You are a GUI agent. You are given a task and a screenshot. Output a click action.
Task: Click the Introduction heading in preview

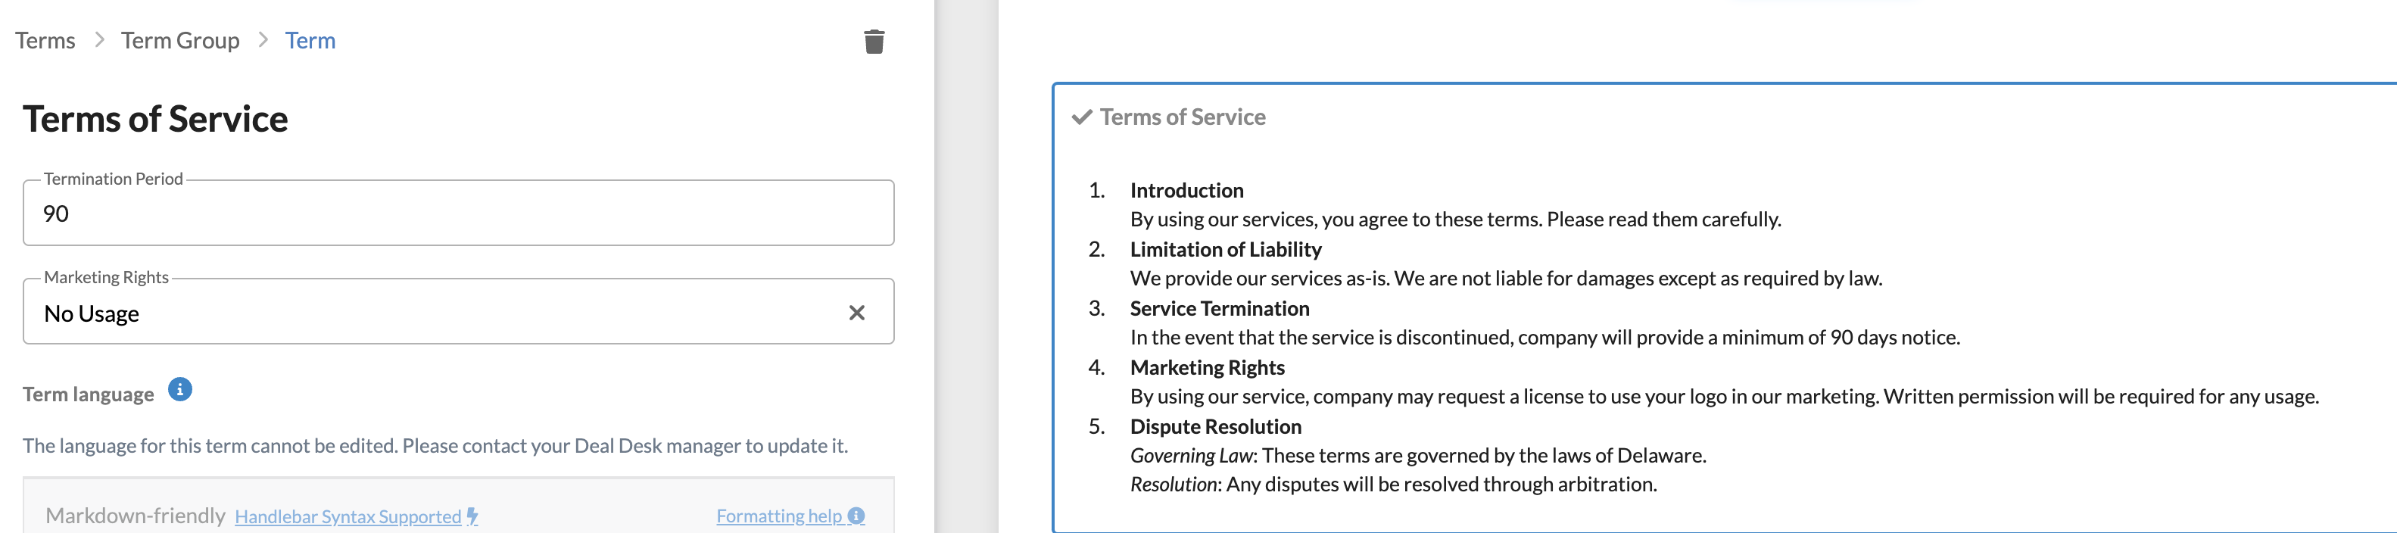pyautogui.click(x=1186, y=191)
